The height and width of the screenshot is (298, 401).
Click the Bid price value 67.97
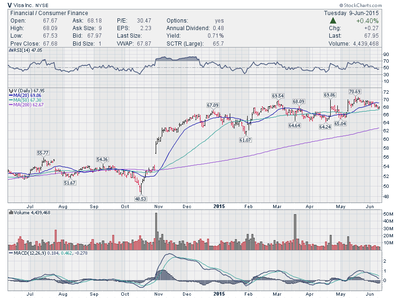[x=94, y=36]
